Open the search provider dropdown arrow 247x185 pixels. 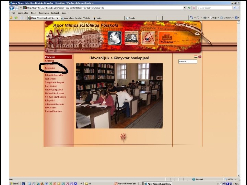[238, 8]
